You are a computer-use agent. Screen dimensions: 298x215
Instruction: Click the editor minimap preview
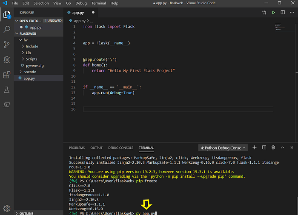click(x=280, y=27)
